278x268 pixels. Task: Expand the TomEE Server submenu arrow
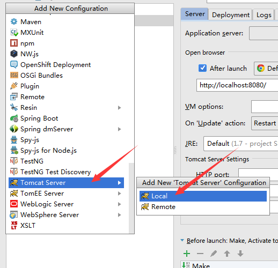click(120, 193)
